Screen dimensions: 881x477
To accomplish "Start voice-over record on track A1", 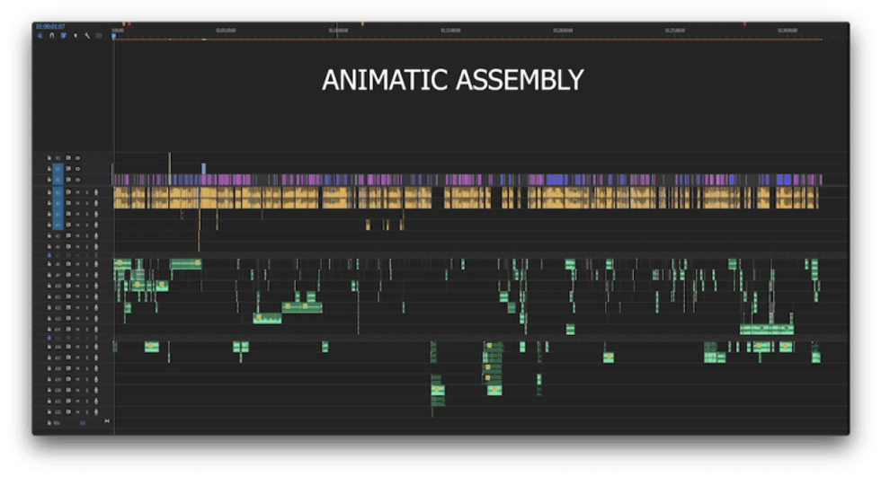I will coord(96,192).
